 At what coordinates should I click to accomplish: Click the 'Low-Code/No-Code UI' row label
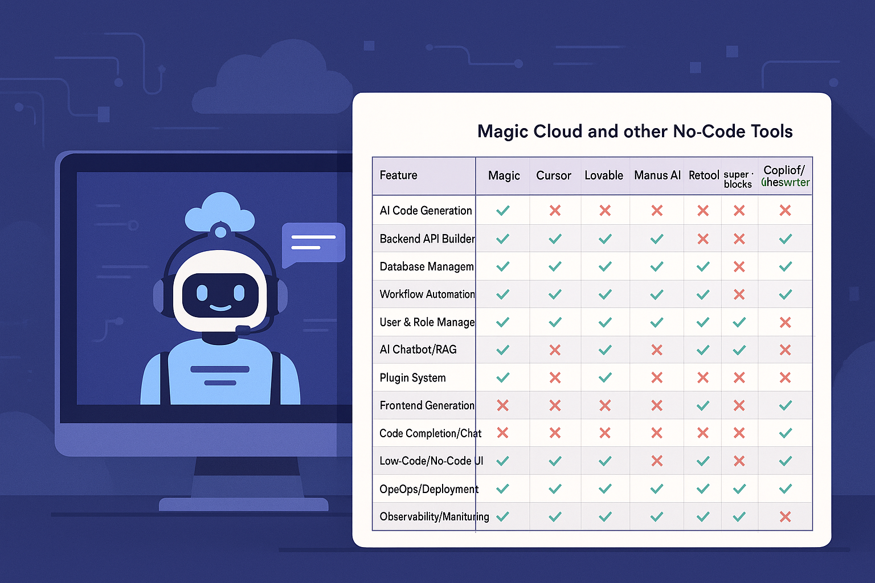click(431, 461)
